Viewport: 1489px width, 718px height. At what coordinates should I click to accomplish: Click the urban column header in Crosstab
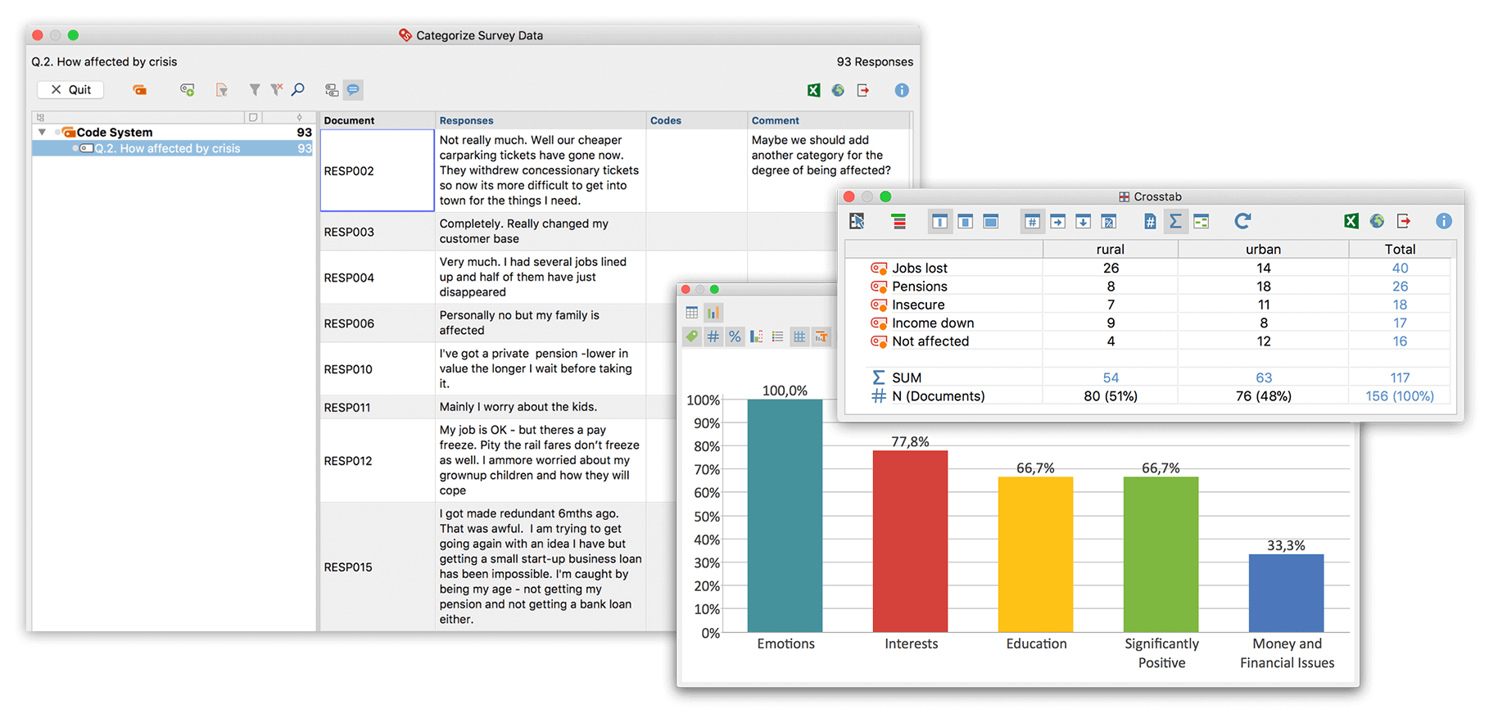pos(1263,249)
